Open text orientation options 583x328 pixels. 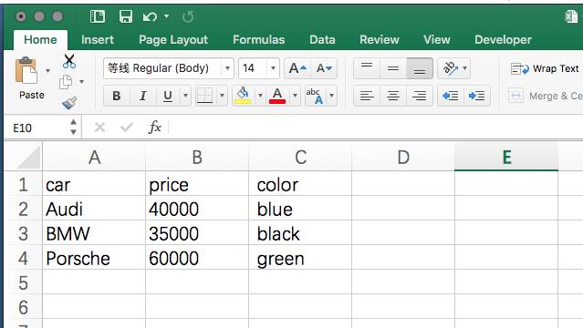click(454, 68)
